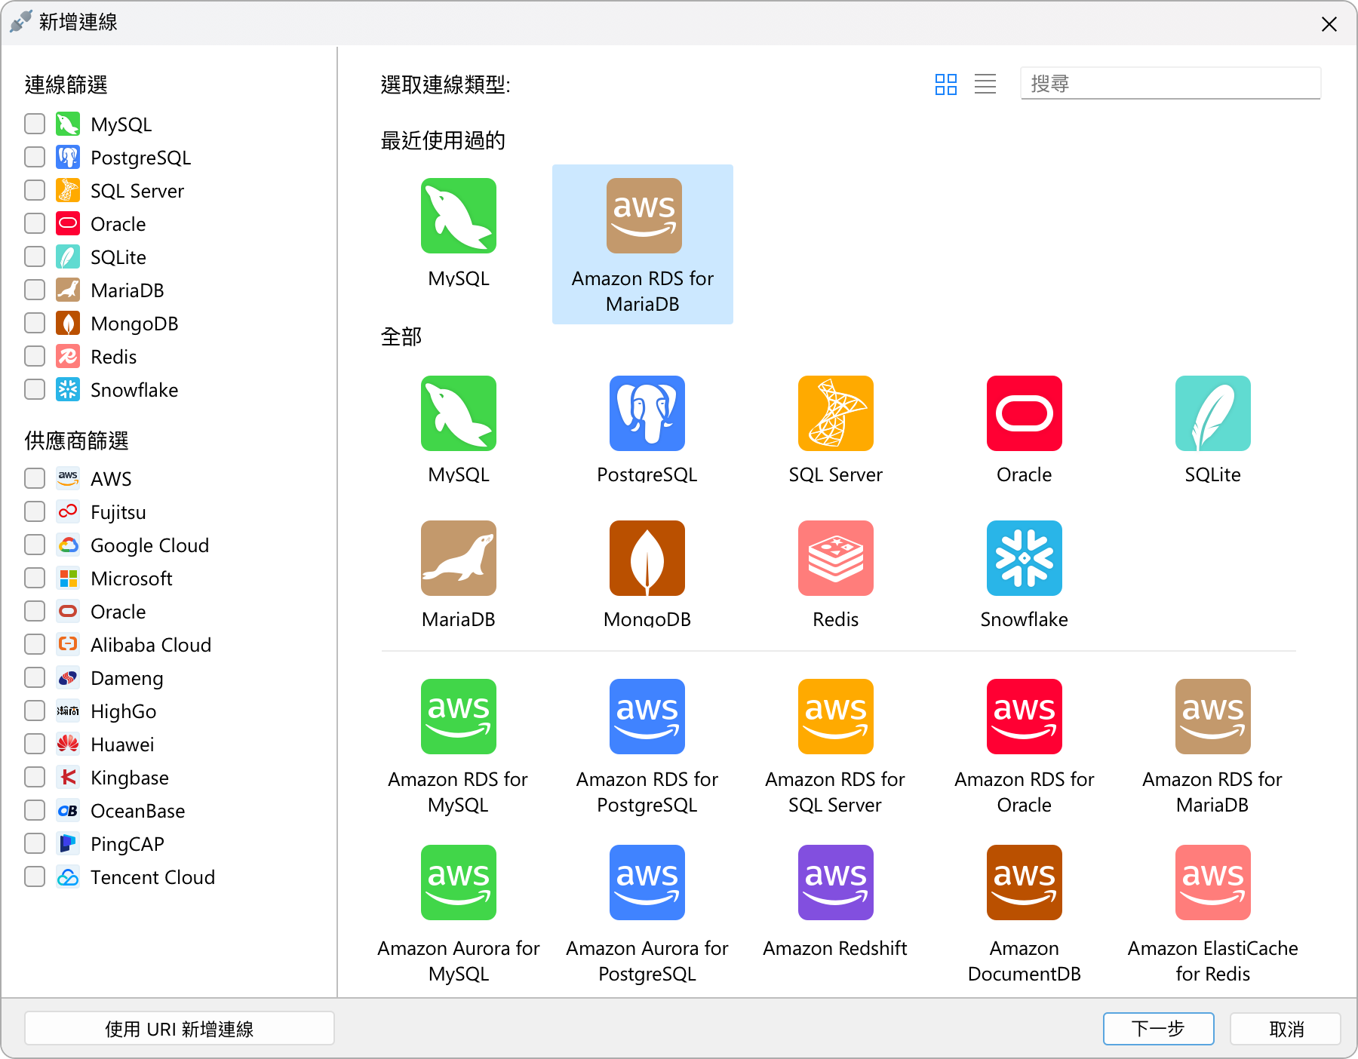Select Amazon Aurora for MySQL

tap(459, 882)
